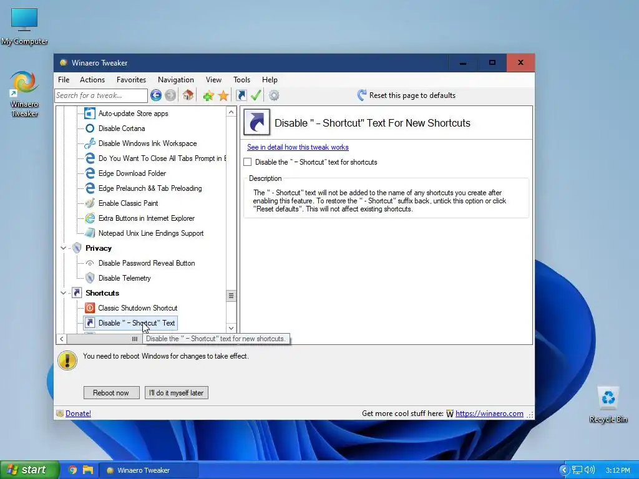The image size is (639, 479).
Task: Open favorites via gold star icon
Action: 223,95
